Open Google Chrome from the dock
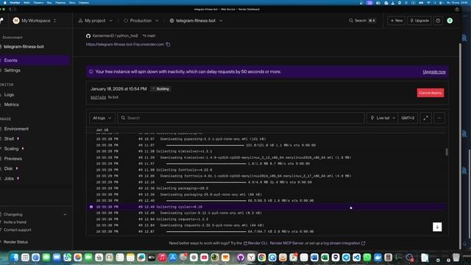 point(262,258)
